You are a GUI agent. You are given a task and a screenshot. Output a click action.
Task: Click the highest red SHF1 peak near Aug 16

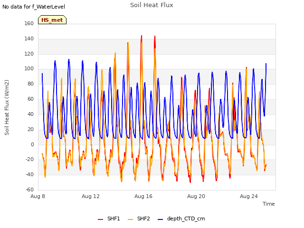[x=142, y=36]
